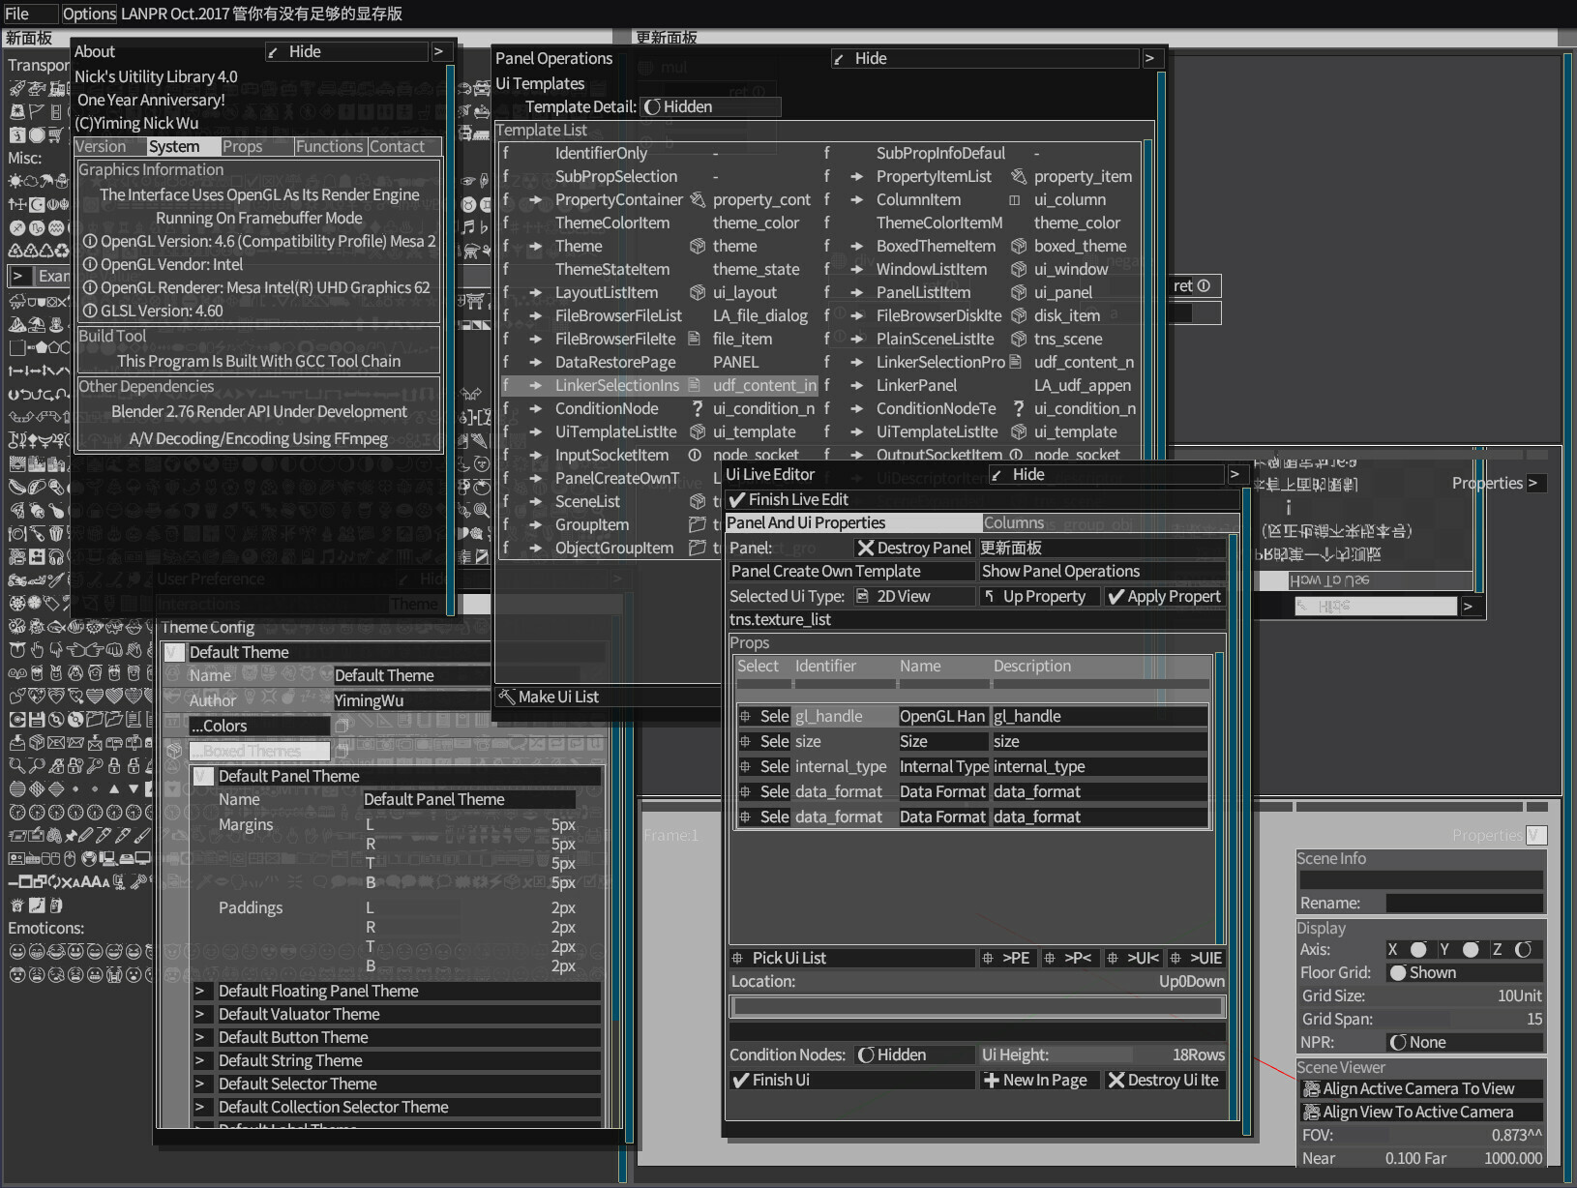Click Hide button in About panel

[344, 51]
